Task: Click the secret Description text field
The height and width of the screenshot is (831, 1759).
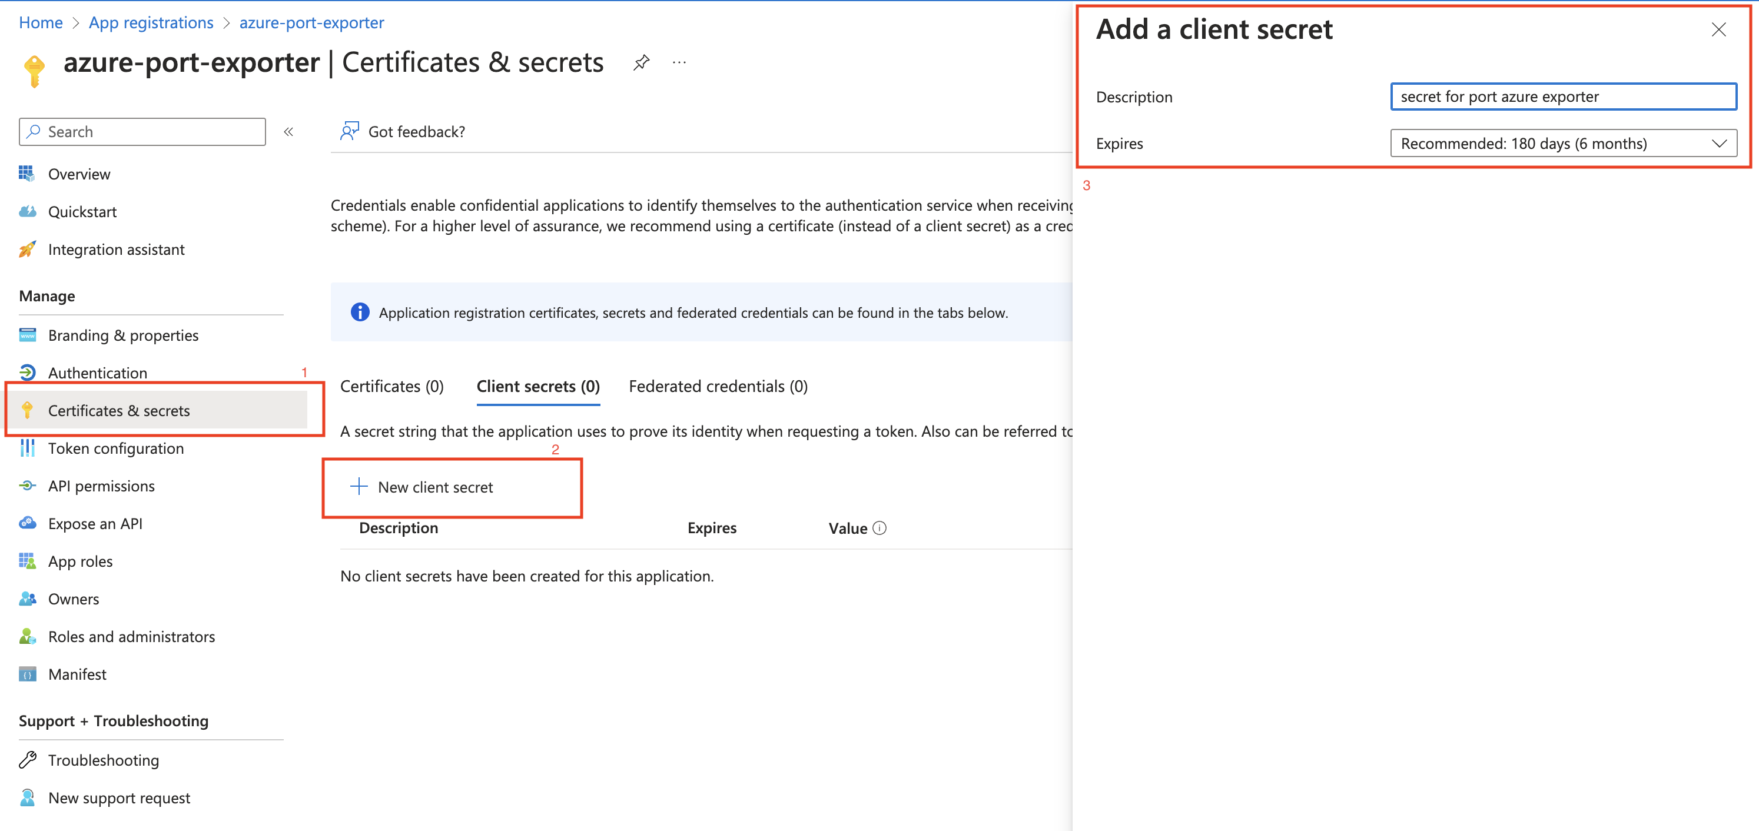Action: [1562, 97]
